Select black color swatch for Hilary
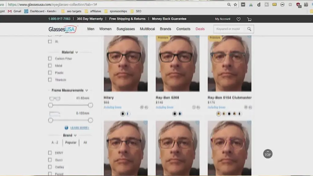The height and width of the screenshot is (176, 313). [x=123, y=114]
